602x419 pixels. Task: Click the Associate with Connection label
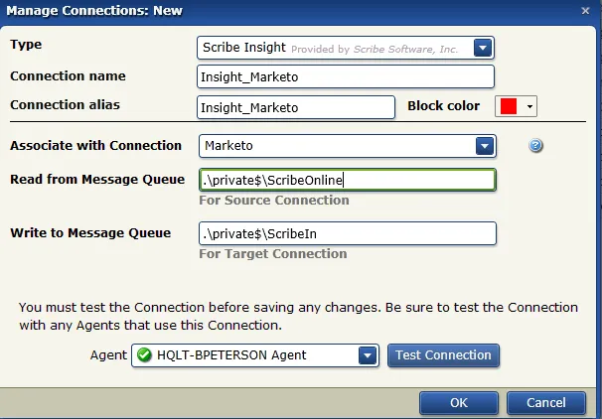[x=96, y=146]
